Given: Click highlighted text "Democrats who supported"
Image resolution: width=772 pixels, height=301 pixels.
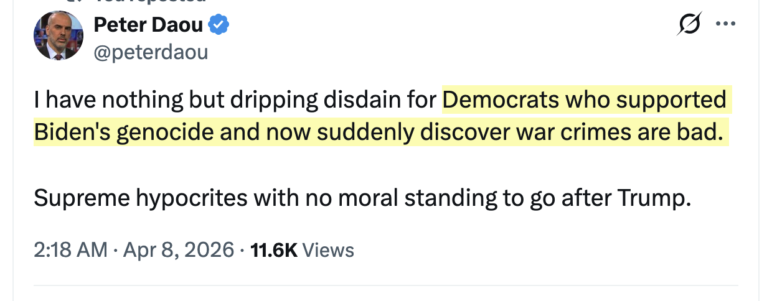Looking at the screenshot, I should click(x=584, y=100).
